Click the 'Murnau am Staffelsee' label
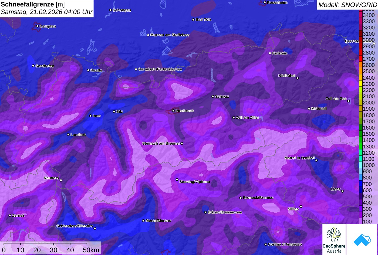Viewport: 378px width, 255px height. pos(170,35)
